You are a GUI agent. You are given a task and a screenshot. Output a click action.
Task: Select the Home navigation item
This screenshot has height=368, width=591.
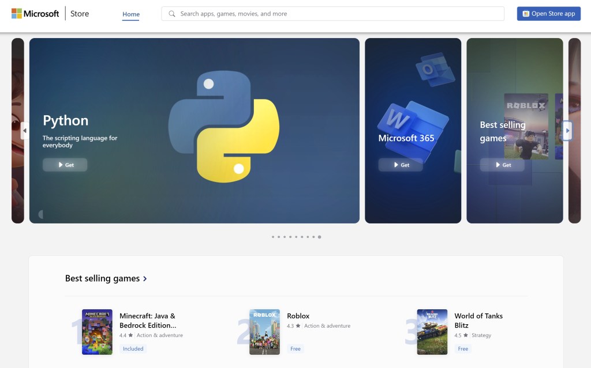(x=130, y=14)
